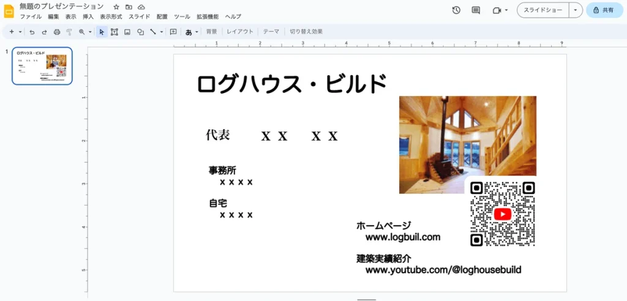Open the 表示形式 menu
The image size is (627, 301).
(x=111, y=17)
